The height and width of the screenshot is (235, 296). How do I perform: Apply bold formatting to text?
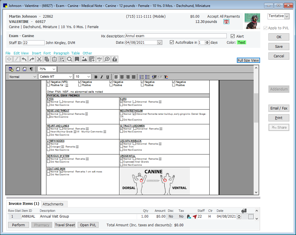(x=96, y=77)
